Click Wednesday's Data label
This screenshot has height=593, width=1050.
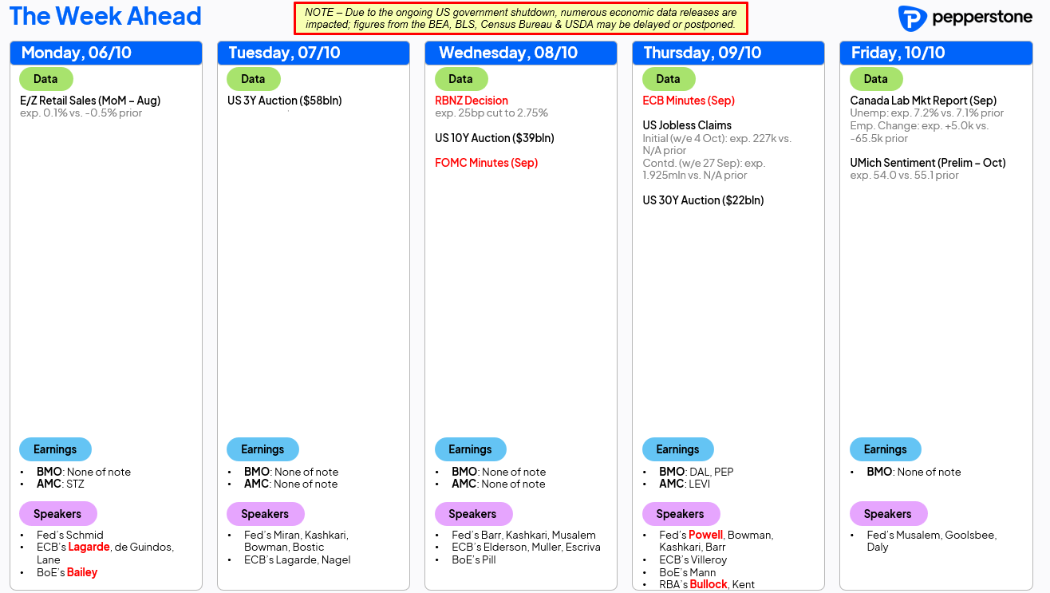[x=461, y=79]
